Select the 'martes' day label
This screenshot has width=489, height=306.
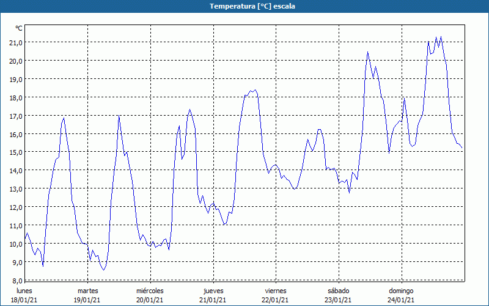[88, 291]
